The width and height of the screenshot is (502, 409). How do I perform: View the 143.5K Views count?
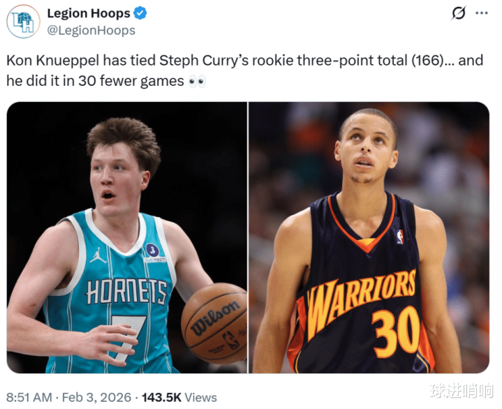coord(179,397)
